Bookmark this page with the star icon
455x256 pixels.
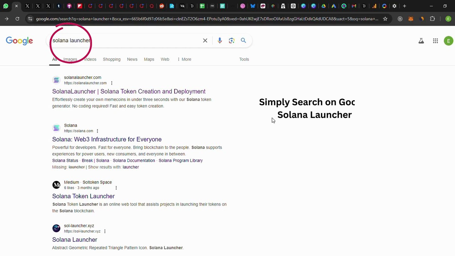coord(385,19)
